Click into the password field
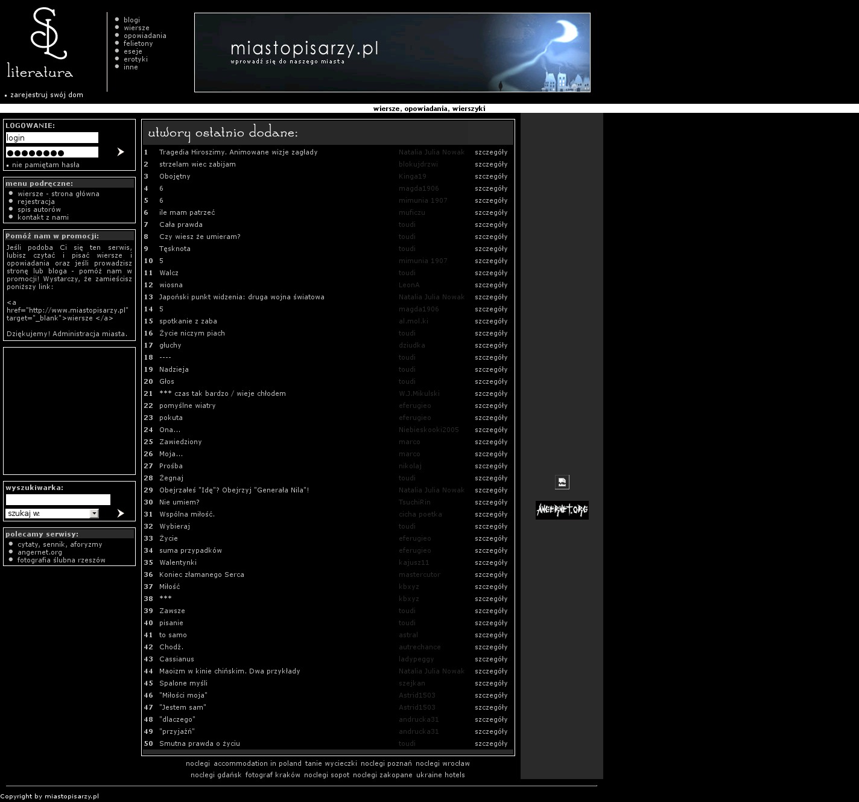The width and height of the screenshot is (859, 802). (x=52, y=152)
